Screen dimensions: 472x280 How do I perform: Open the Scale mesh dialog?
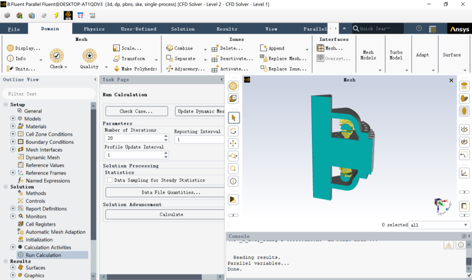click(127, 48)
